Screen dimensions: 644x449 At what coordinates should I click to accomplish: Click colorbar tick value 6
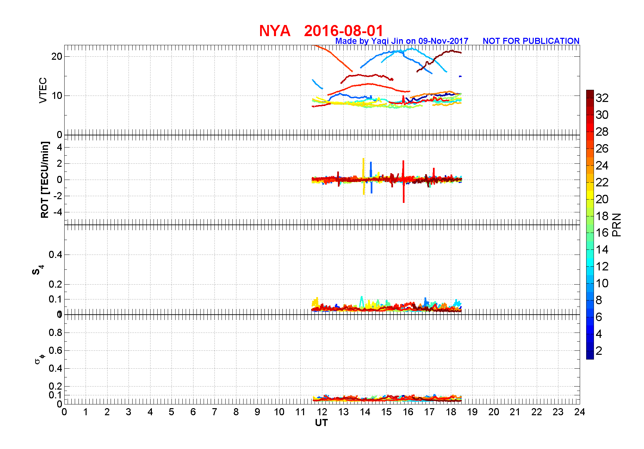(x=599, y=317)
